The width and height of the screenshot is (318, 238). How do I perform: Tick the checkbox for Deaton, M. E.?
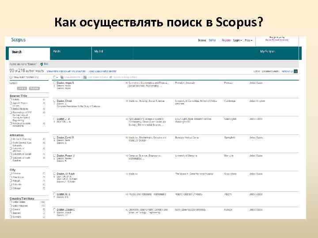(54, 194)
